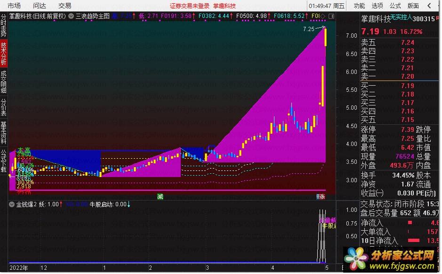Click the red 掌趣科技 title text
The height and width of the screenshot is (274, 442).
[225, 6]
